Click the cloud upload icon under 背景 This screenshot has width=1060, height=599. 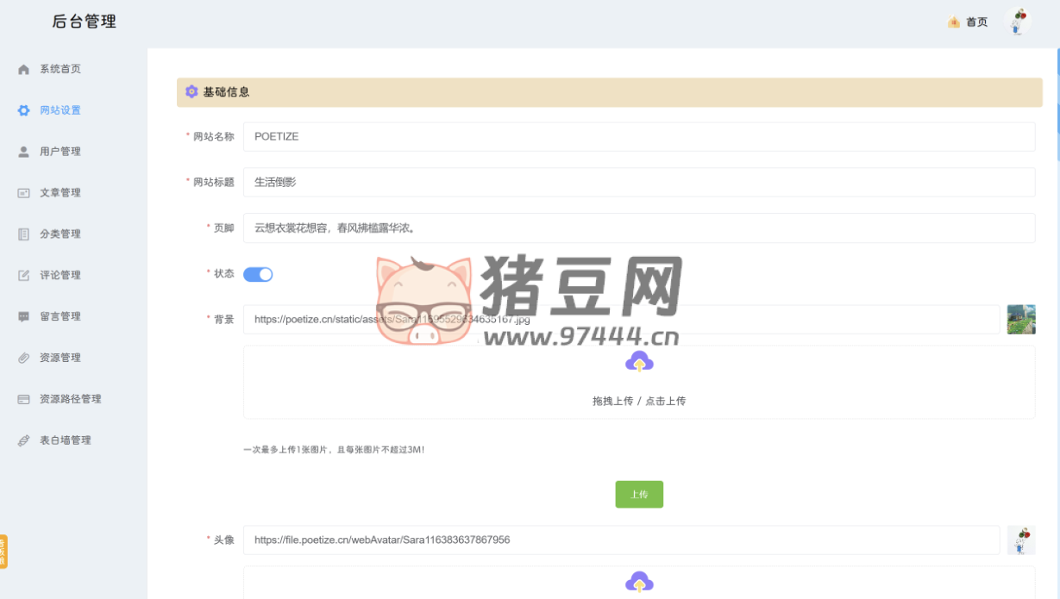(x=639, y=362)
